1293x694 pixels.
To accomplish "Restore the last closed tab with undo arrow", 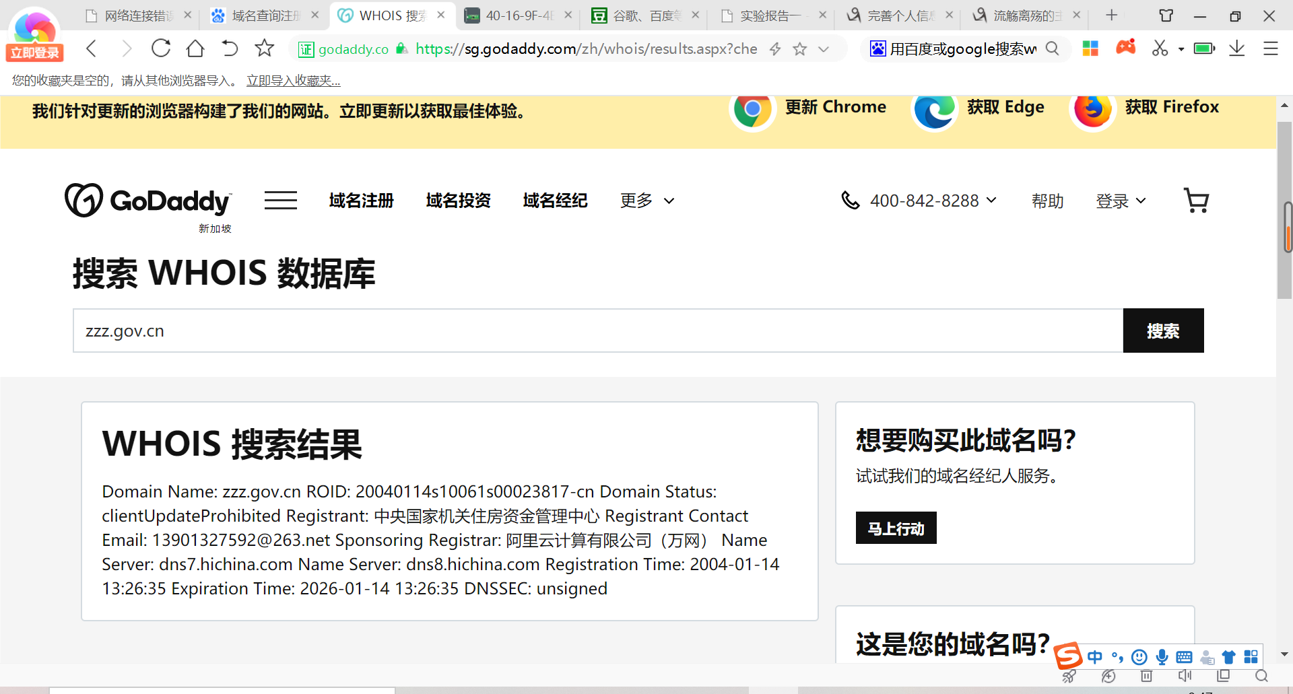I will coord(230,48).
